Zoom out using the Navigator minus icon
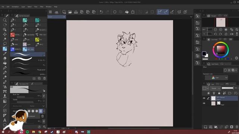 215,29
